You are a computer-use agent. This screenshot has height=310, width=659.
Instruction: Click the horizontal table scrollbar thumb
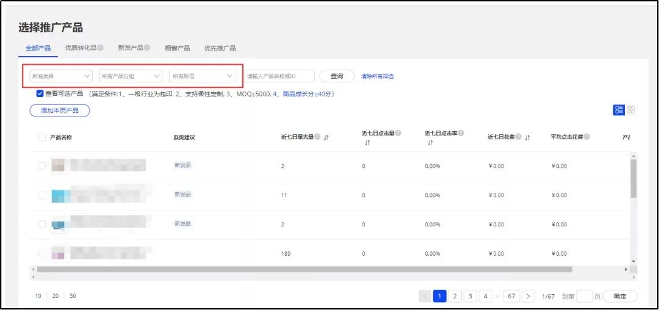coord(304,269)
